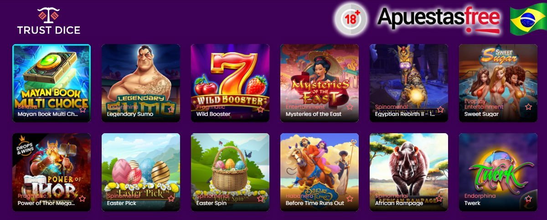Viewport: 547px width, 220px height.
Task: Add Sweet Sugar to favorites via star
Action: 528,107
